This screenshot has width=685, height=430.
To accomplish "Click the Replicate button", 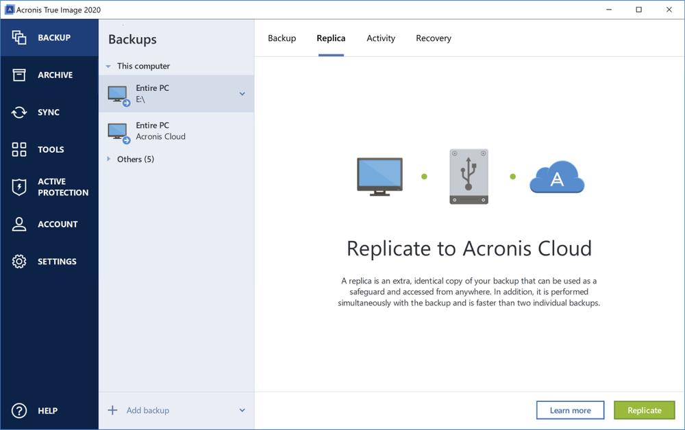I will click(x=645, y=410).
